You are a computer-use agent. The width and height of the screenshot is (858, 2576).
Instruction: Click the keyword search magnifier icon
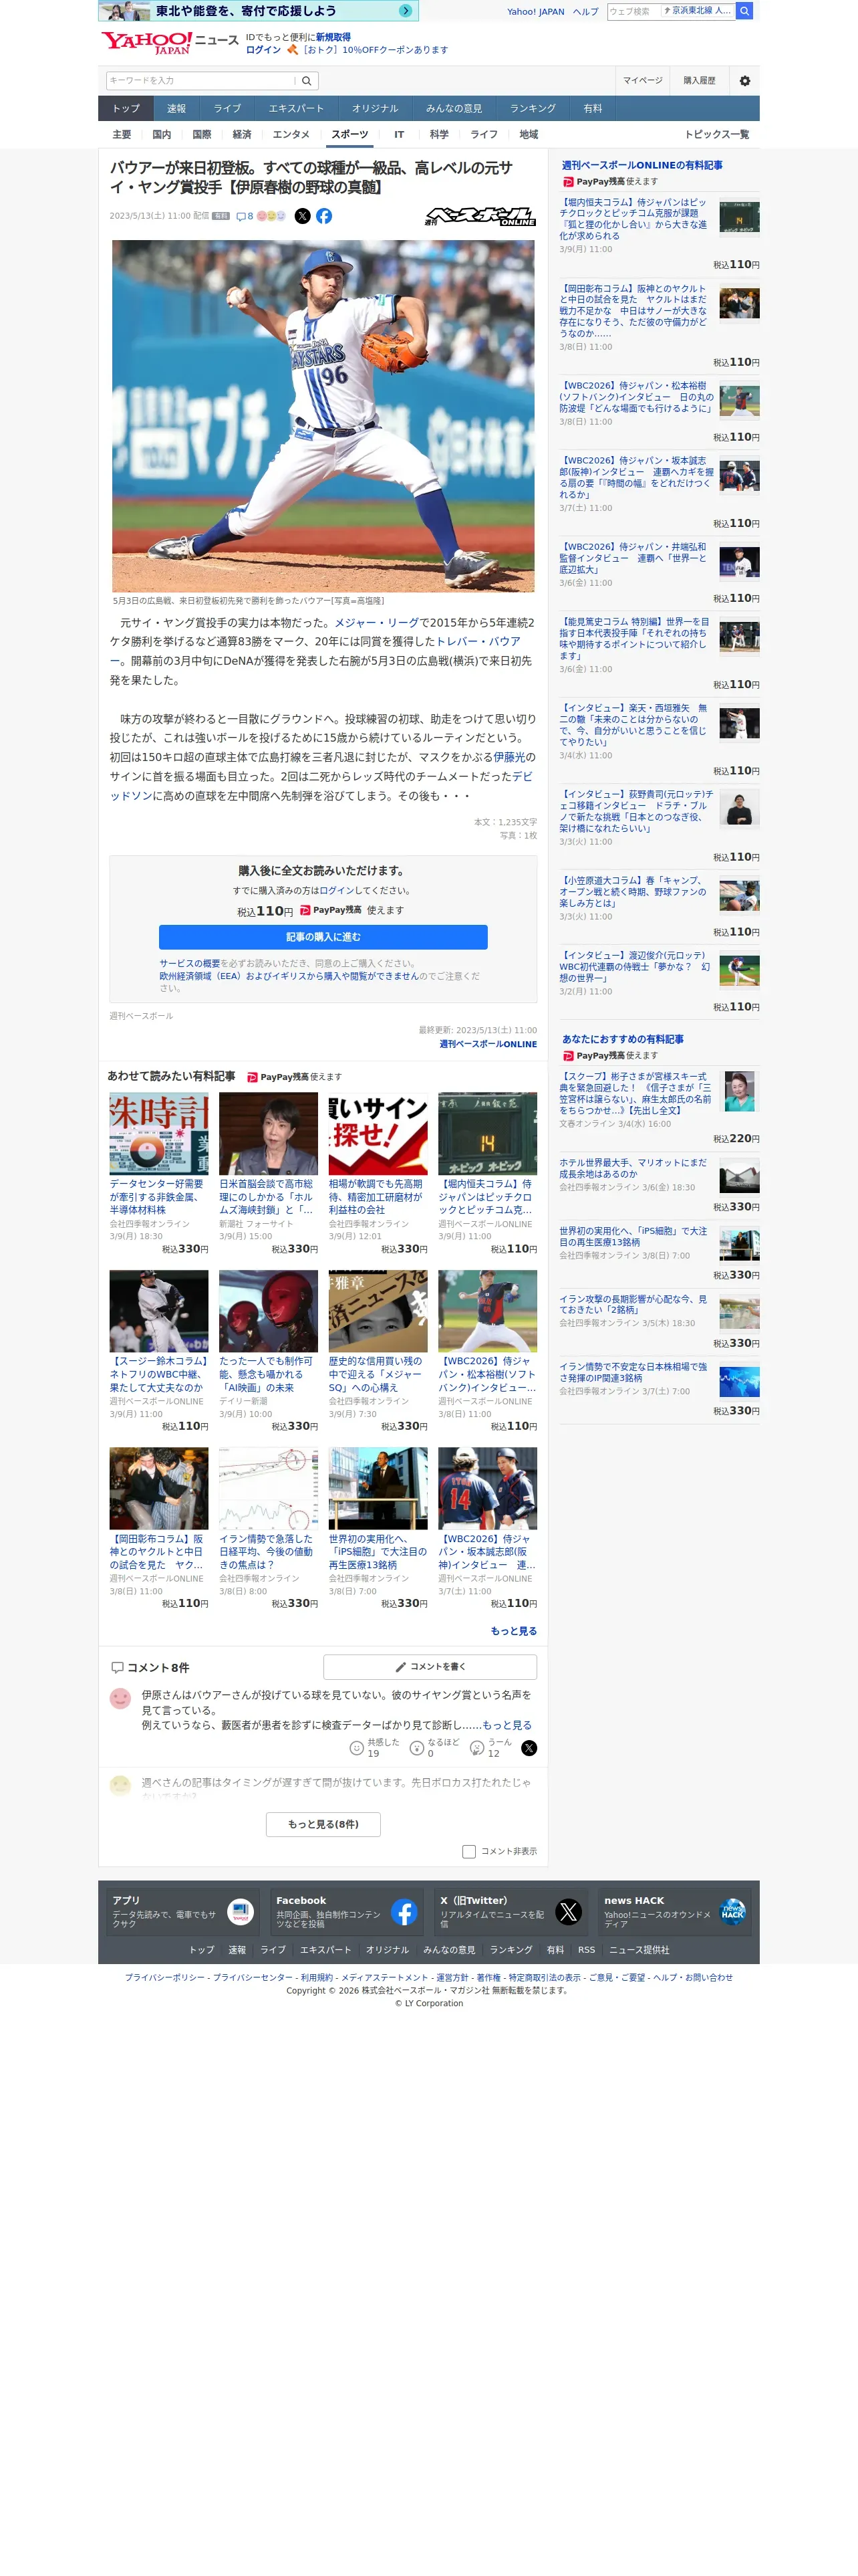(307, 81)
